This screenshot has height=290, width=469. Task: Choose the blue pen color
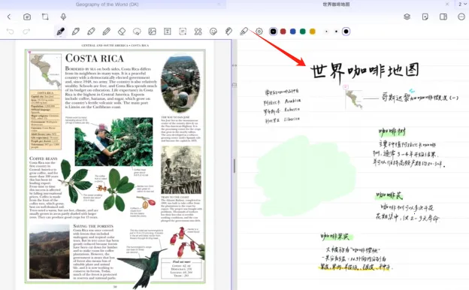(293, 32)
